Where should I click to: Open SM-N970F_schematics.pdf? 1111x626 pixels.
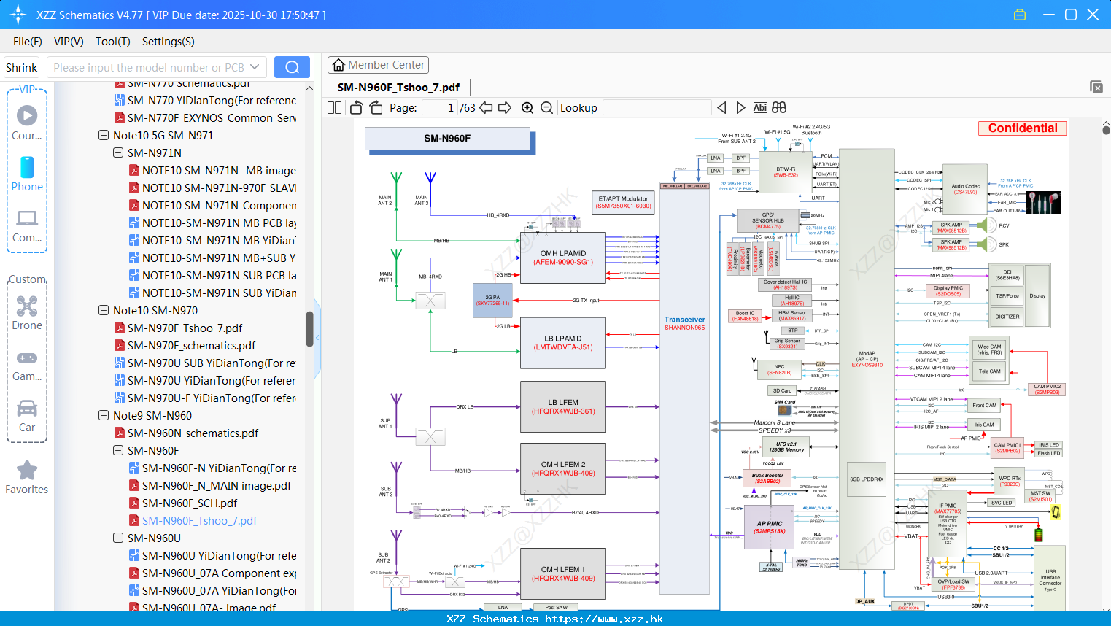[191, 345]
